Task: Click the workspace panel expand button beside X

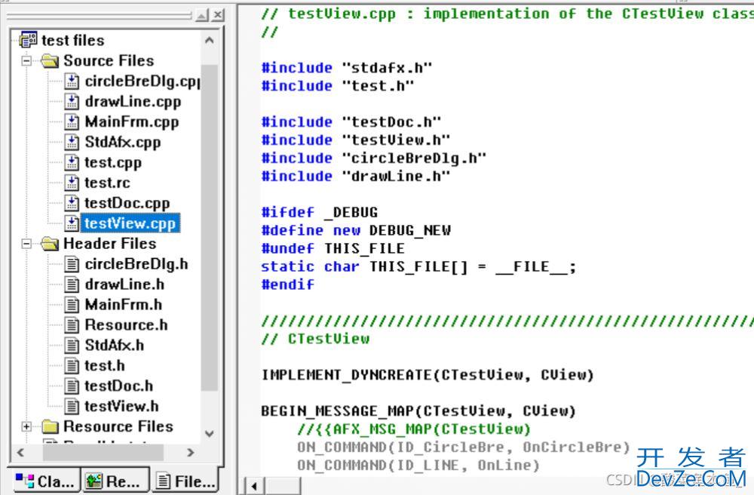Action: click(202, 15)
